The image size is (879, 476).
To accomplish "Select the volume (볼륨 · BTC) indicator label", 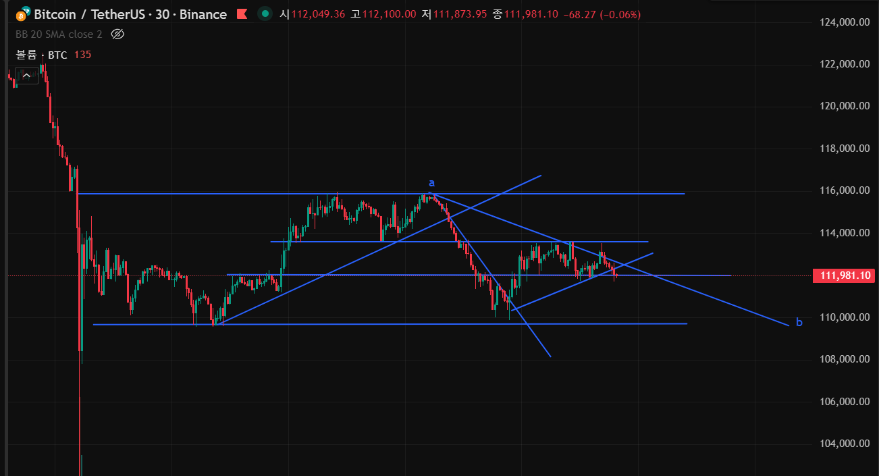I will pos(42,55).
